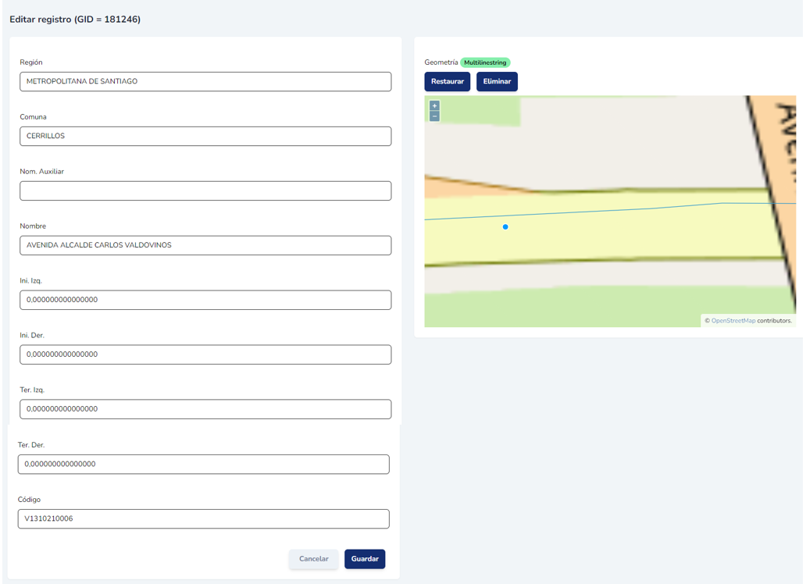Click the Editar registro page heading
Image resolution: width=806 pixels, height=584 pixels.
(75, 20)
